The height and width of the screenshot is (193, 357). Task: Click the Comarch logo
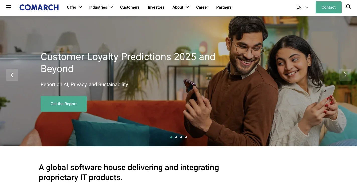click(39, 7)
